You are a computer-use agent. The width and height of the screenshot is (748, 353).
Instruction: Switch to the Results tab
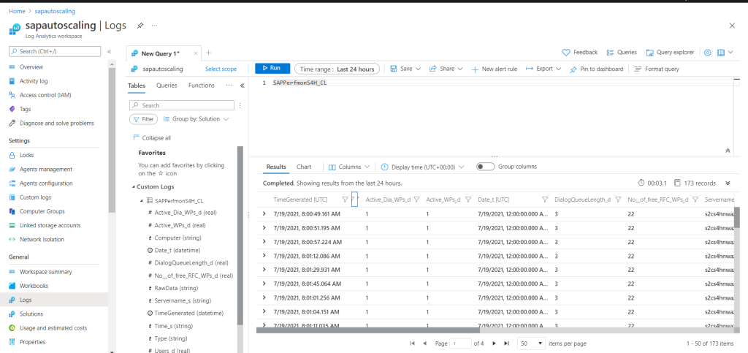276,167
